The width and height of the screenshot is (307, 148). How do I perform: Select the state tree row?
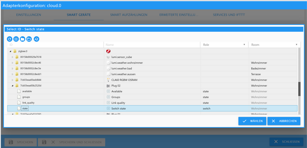[x=152, y=109]
